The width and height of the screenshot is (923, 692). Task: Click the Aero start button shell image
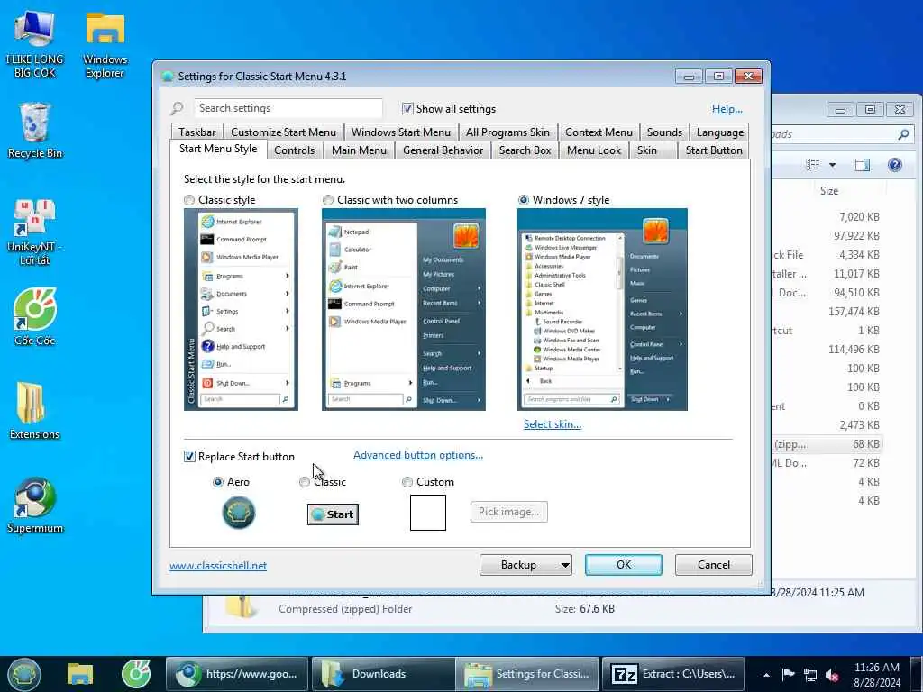[238, 512]
